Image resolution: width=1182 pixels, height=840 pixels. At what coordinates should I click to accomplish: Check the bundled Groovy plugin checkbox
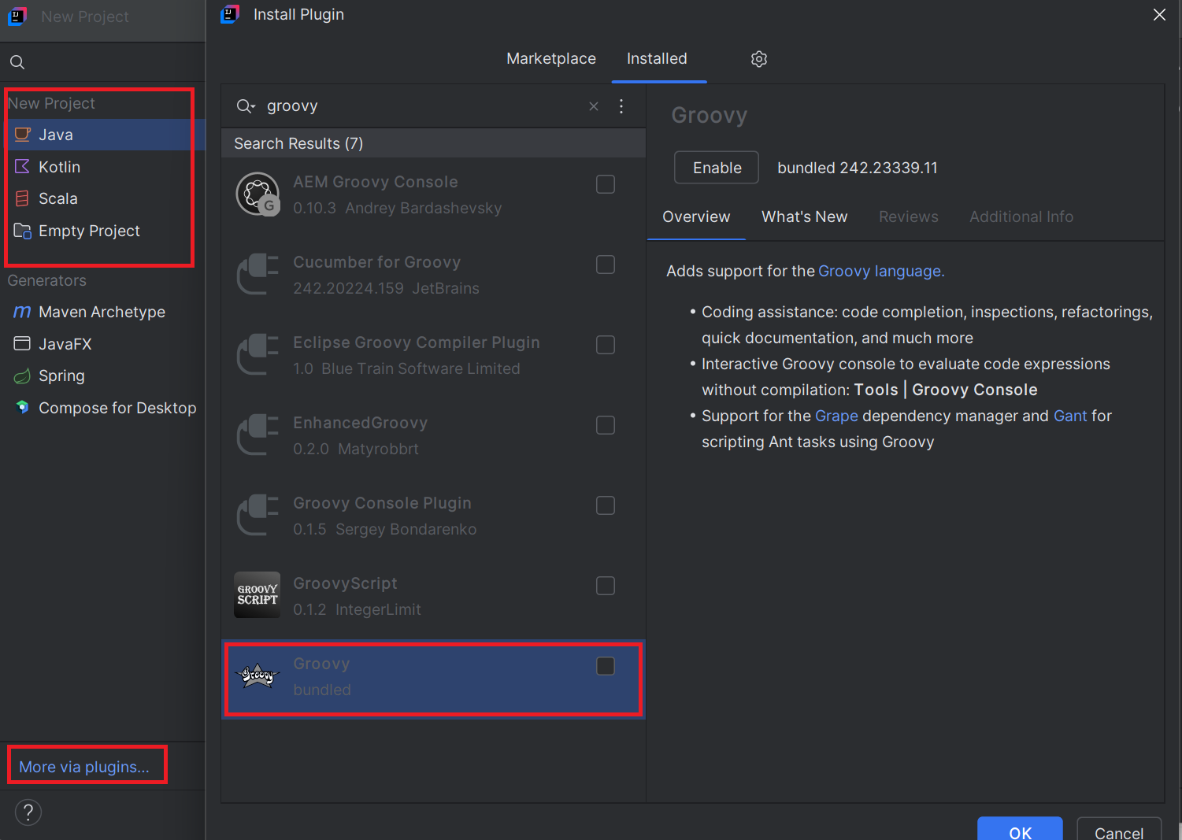605,666
